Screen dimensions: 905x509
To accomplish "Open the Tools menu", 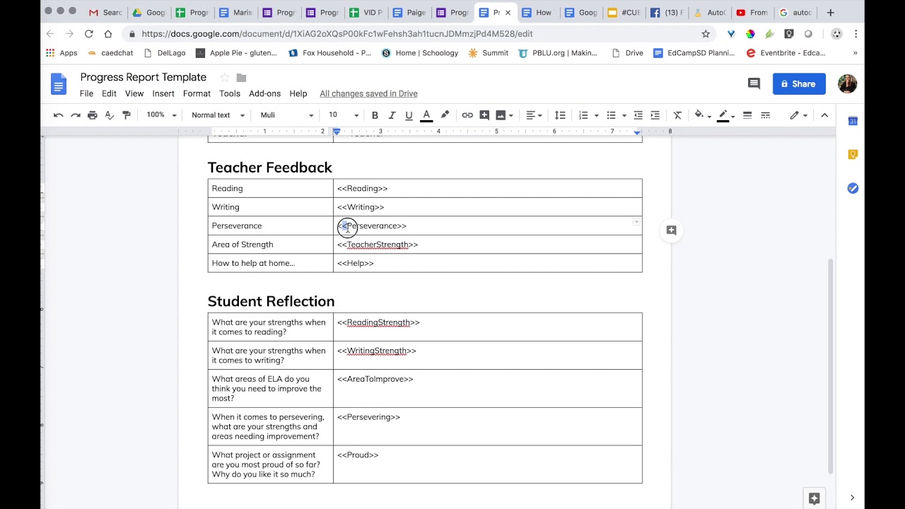I will click(x=230, y=93).
